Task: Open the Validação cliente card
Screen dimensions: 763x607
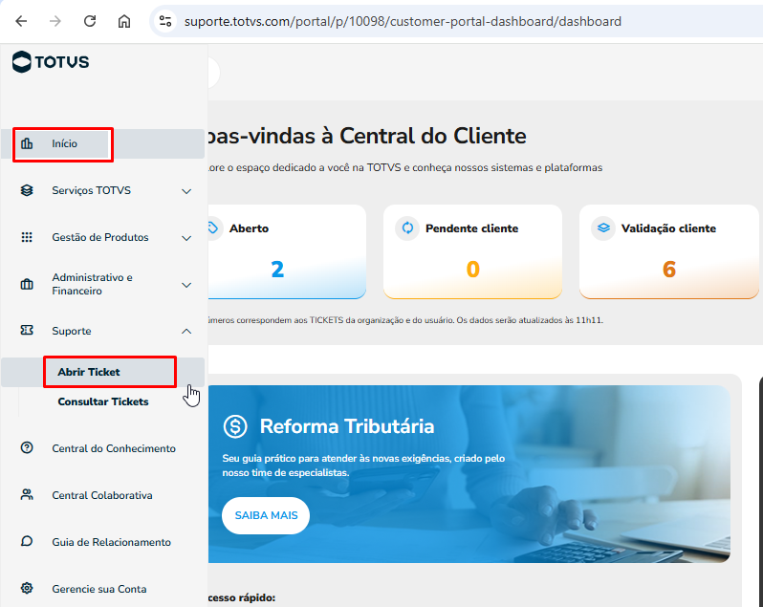Action: pyautogui.click(x=668, y=251)
